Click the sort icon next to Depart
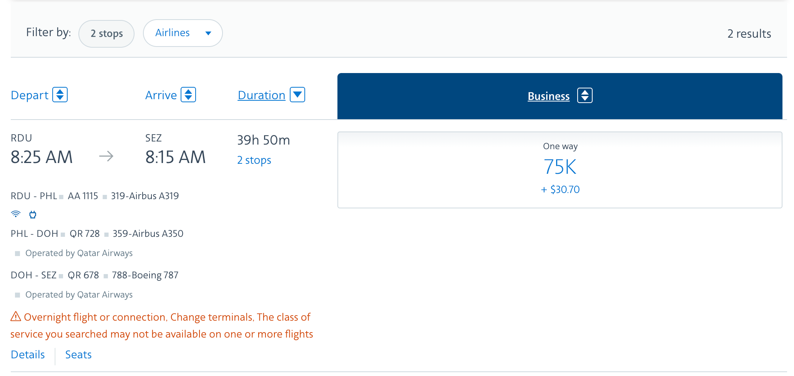 click(x=61, y=95)
